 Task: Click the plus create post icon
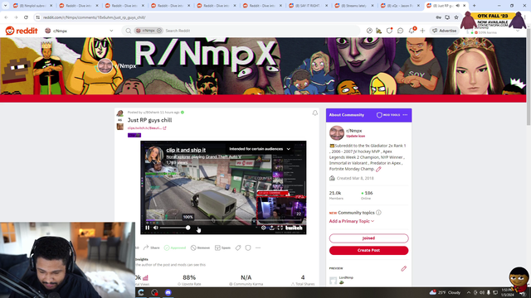(x=422, y=31)
